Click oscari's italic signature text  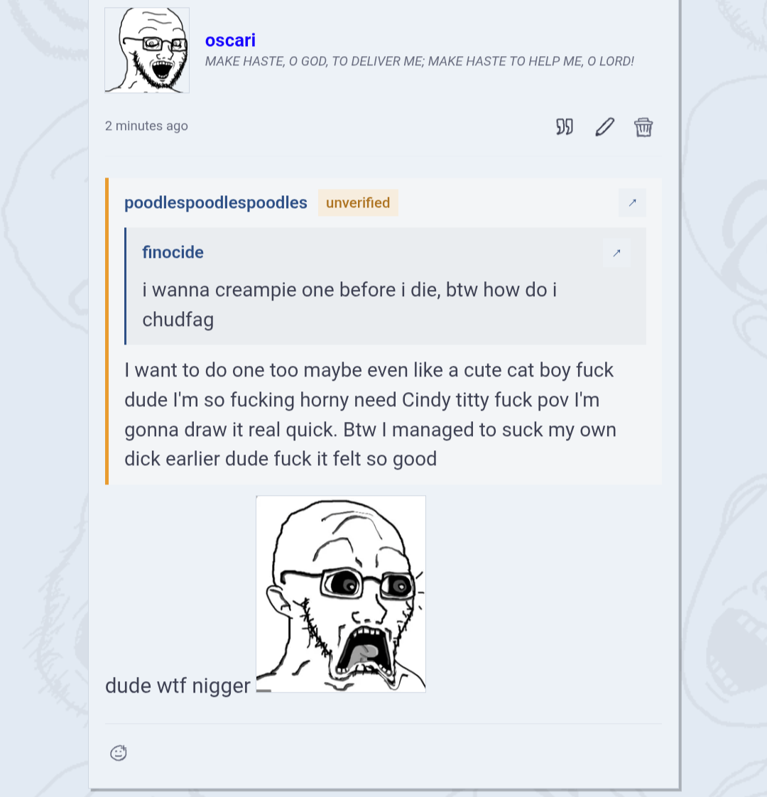pos(419,62)
